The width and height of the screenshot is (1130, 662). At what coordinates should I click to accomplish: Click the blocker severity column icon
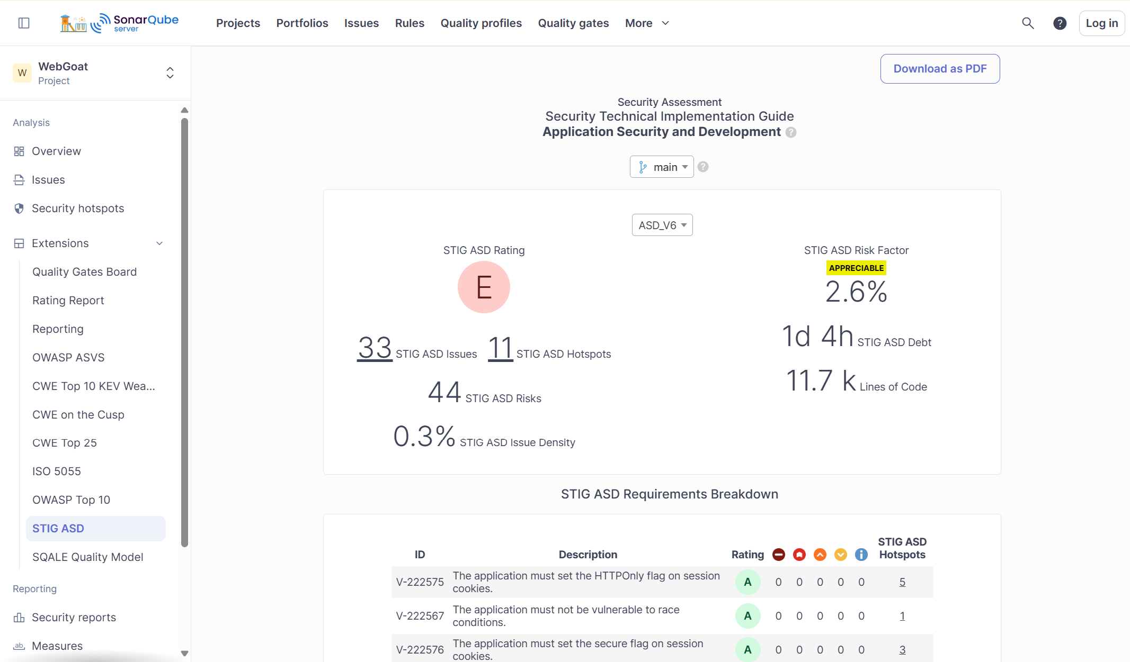pos(779,555)
